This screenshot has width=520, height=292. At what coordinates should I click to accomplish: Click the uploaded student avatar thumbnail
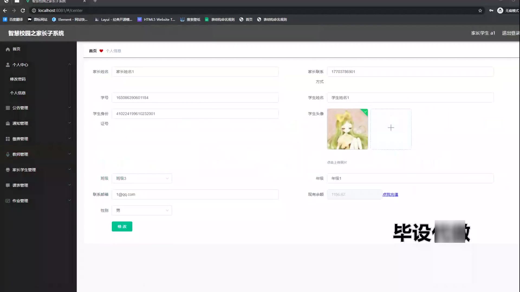347,129
